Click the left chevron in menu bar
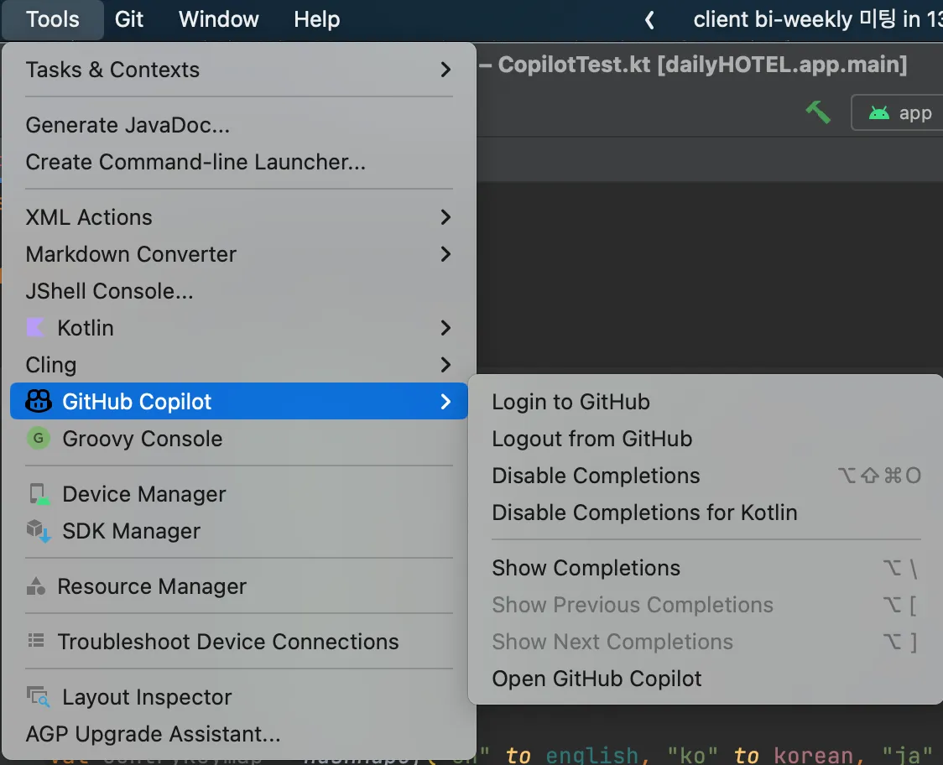This screenshot has width=943, height=765. point(649,20)
